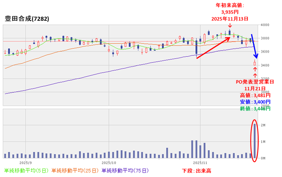Image resolution: width=282 pixels, height=177 pixels.
Task: Click the 下段: 出来高 label
Action: click(x=196, y=171)
